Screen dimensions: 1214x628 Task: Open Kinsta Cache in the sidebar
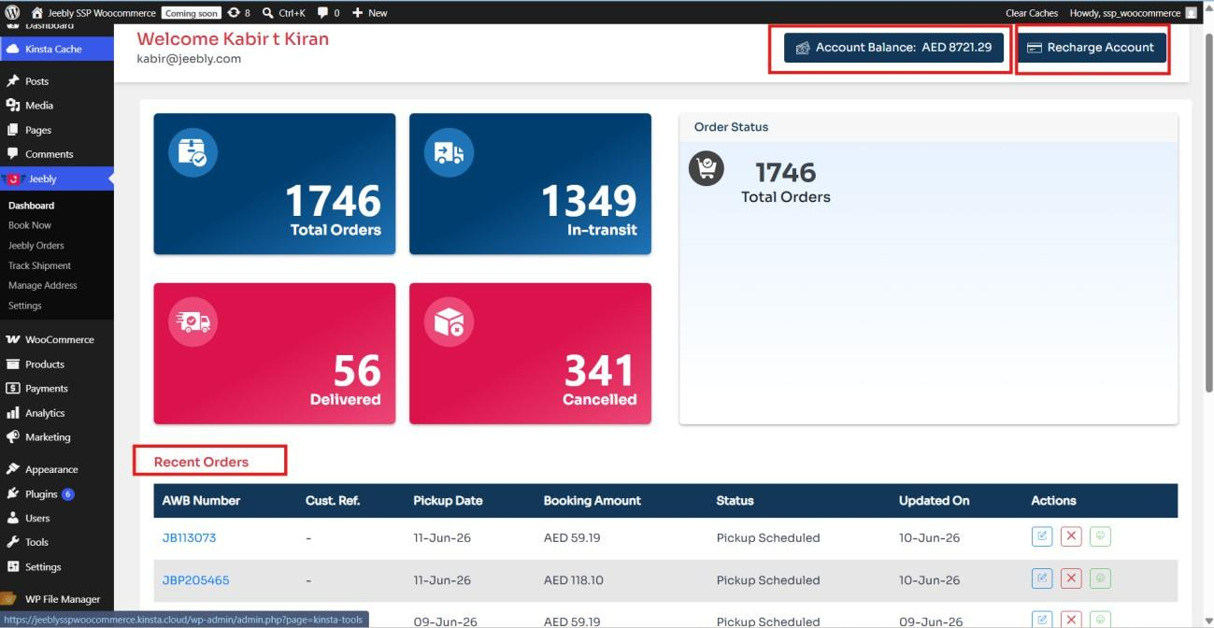[x=56, y=49]
